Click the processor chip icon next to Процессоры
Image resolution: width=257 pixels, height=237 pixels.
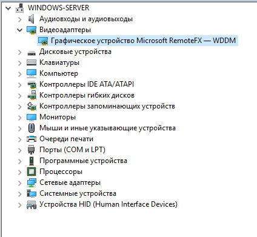32,172
